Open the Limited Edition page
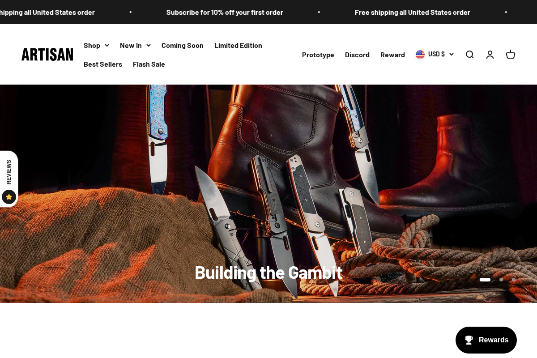Screen dimensions: 537x358 [238, 45]
